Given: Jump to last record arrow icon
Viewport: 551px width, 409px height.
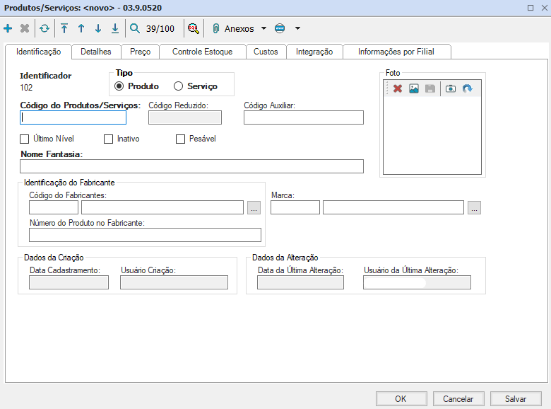Looking at the screenshot, I should (115, 29).
